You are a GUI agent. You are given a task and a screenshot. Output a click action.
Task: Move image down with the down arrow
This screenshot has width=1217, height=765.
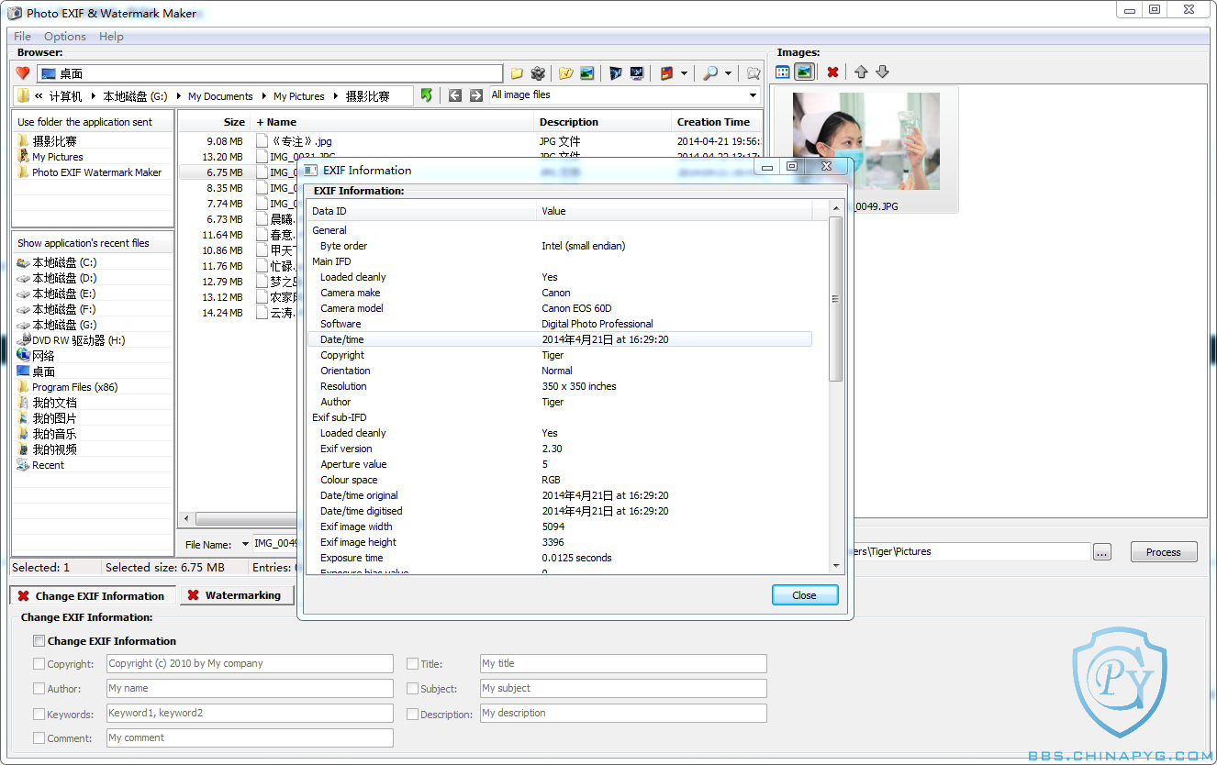click(882, 72)
